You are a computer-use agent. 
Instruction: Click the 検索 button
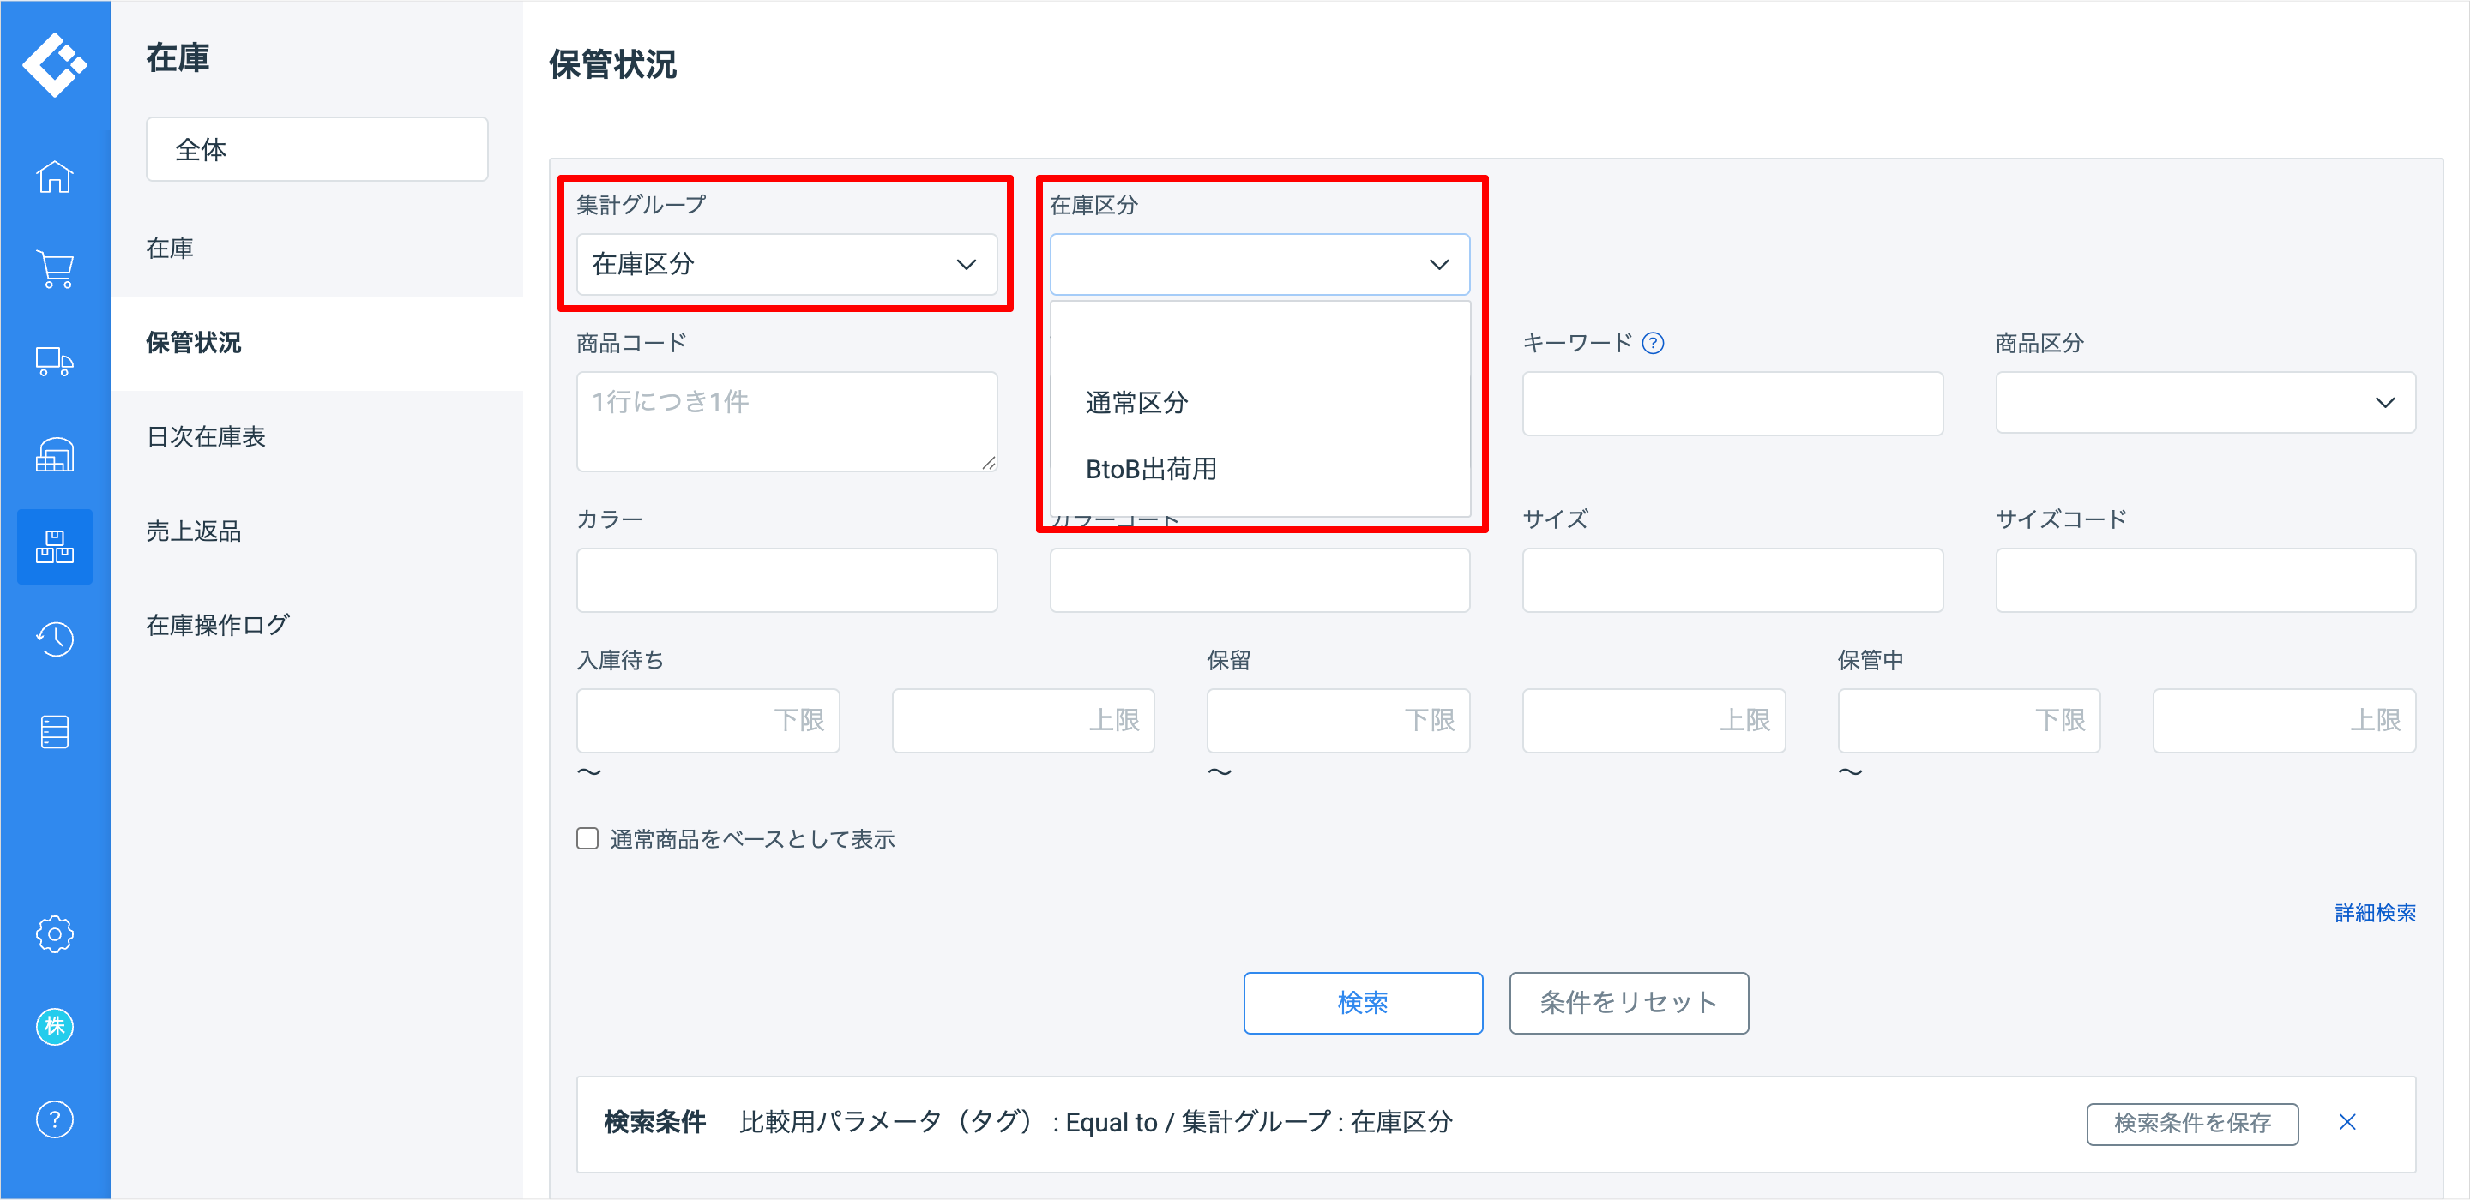[x=1363, y=1003]
